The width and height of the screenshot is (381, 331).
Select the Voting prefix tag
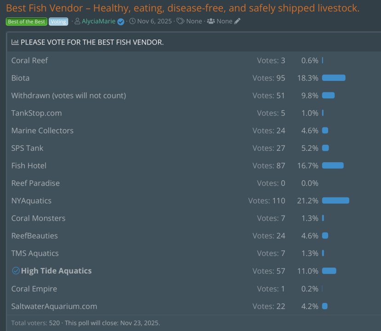point(58,22)
